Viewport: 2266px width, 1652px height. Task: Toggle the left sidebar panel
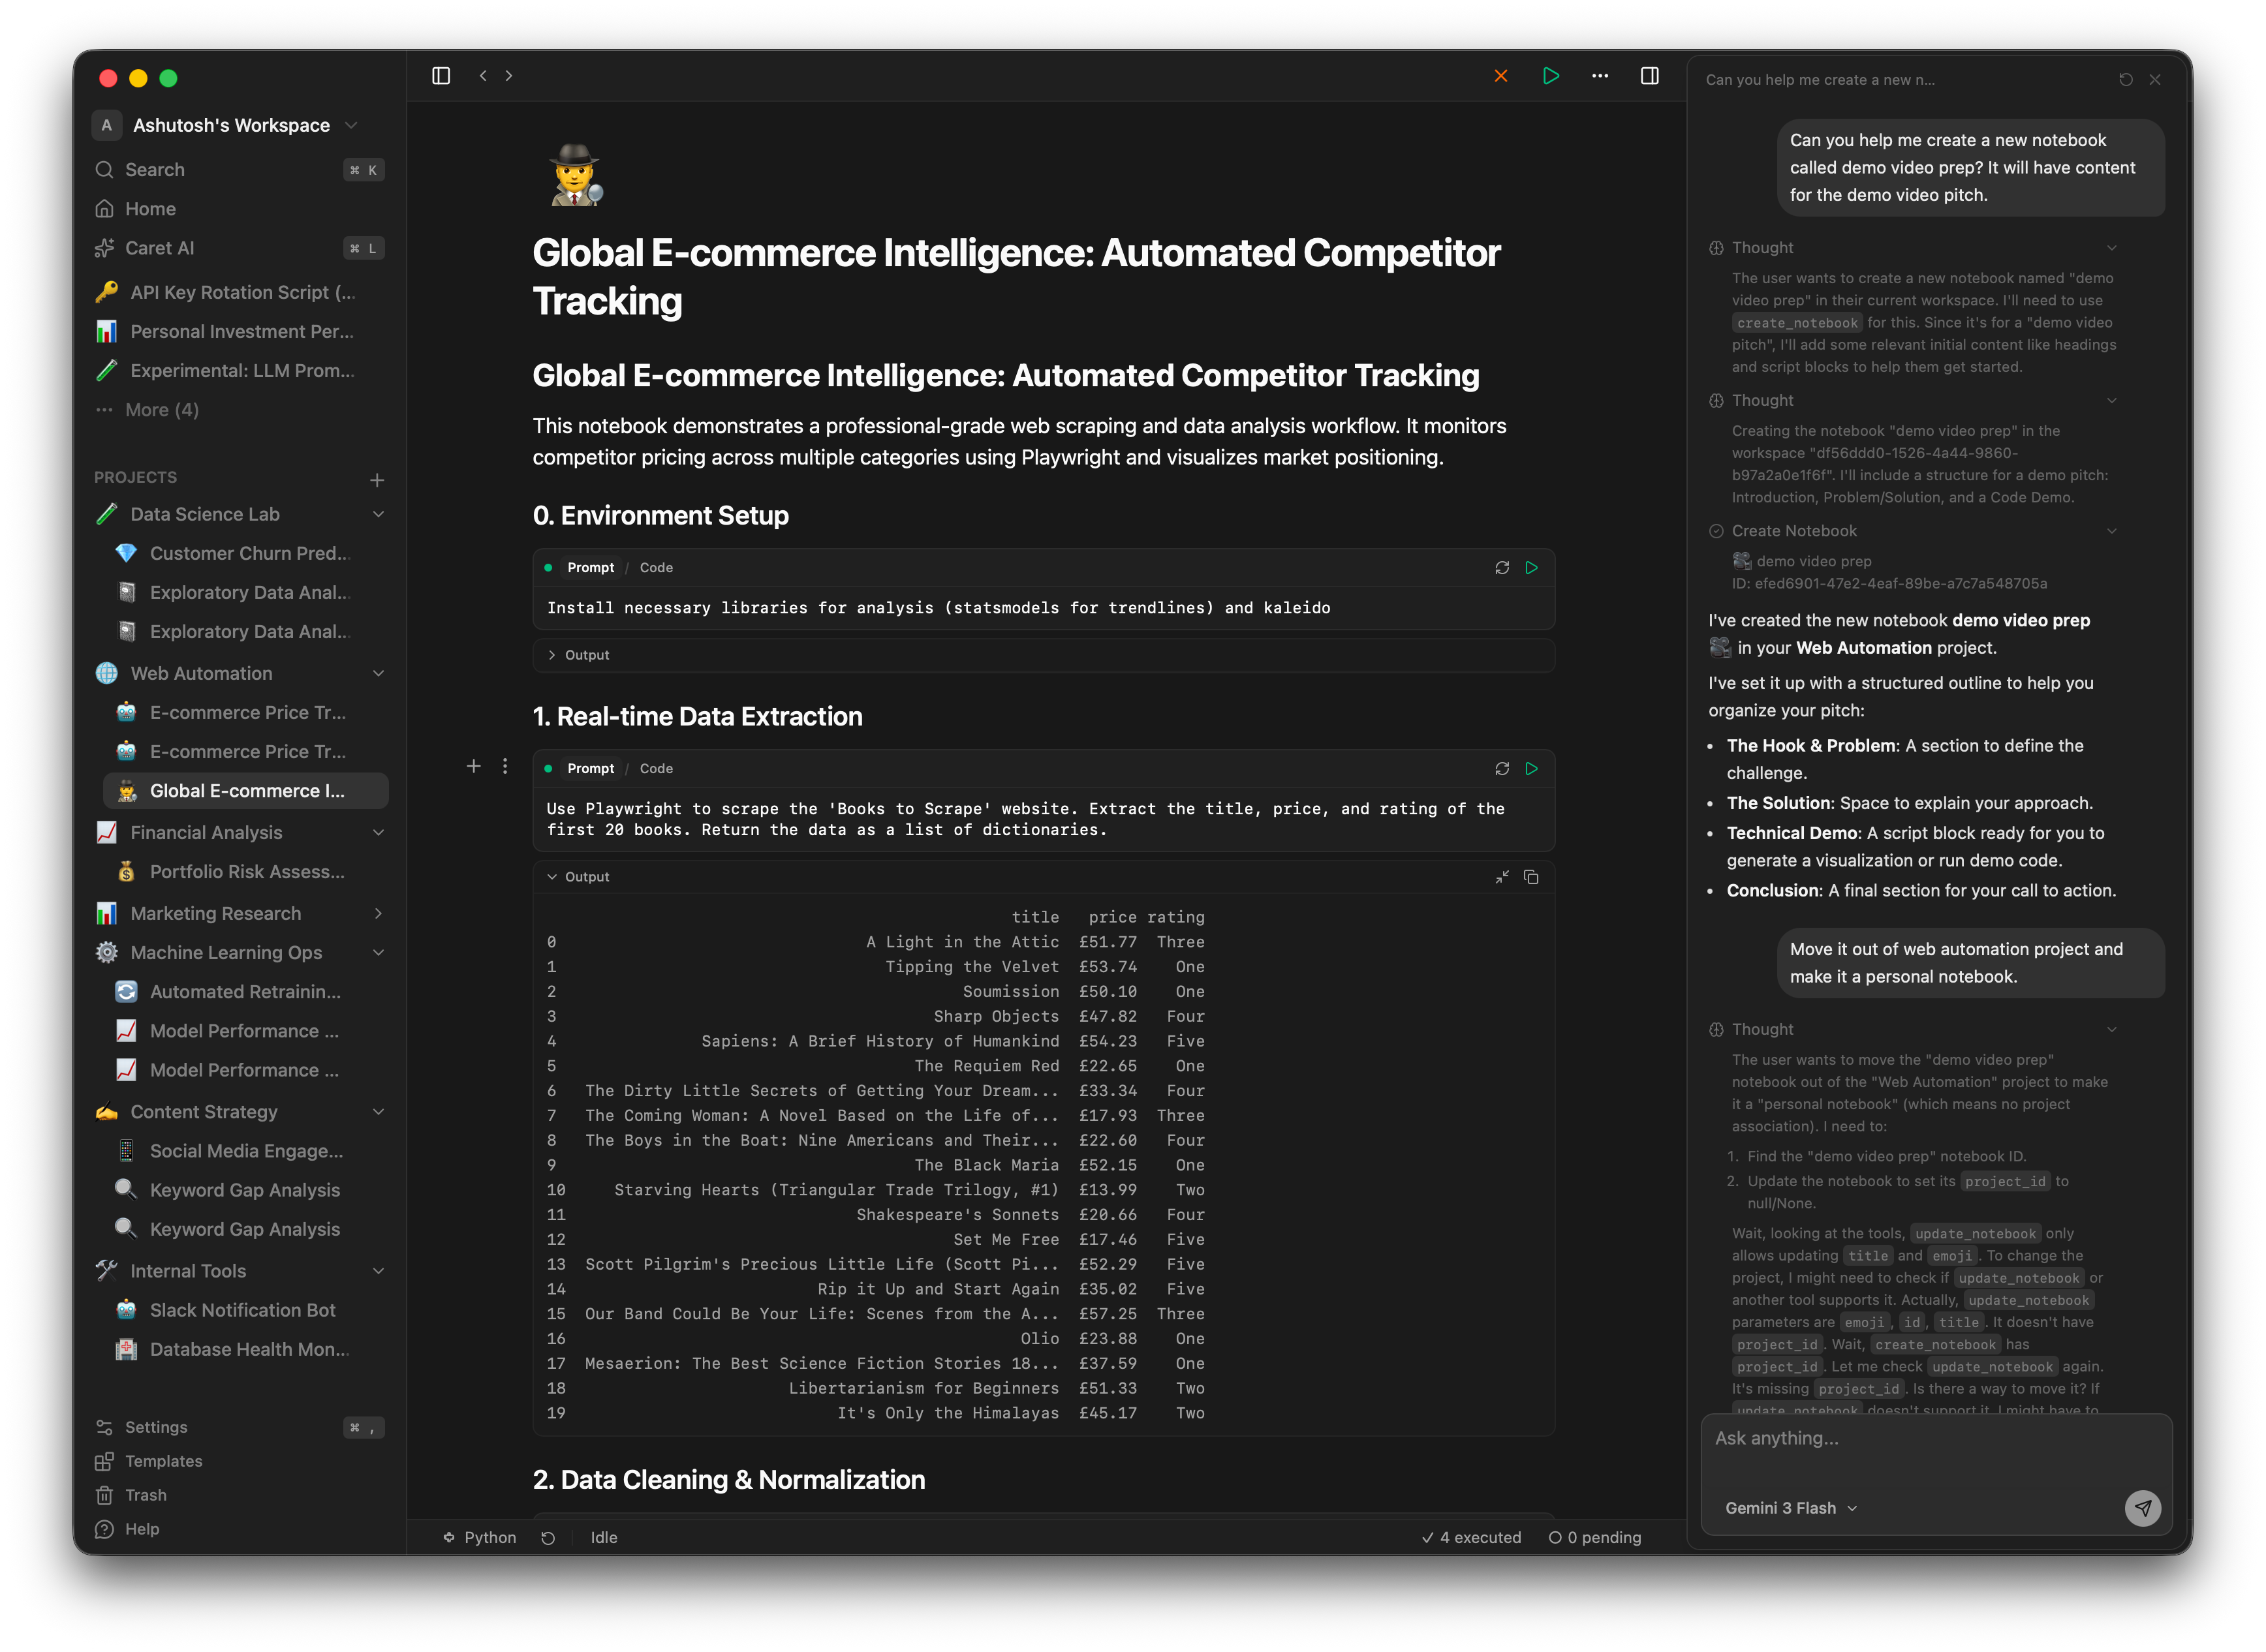tap(440, 75)
